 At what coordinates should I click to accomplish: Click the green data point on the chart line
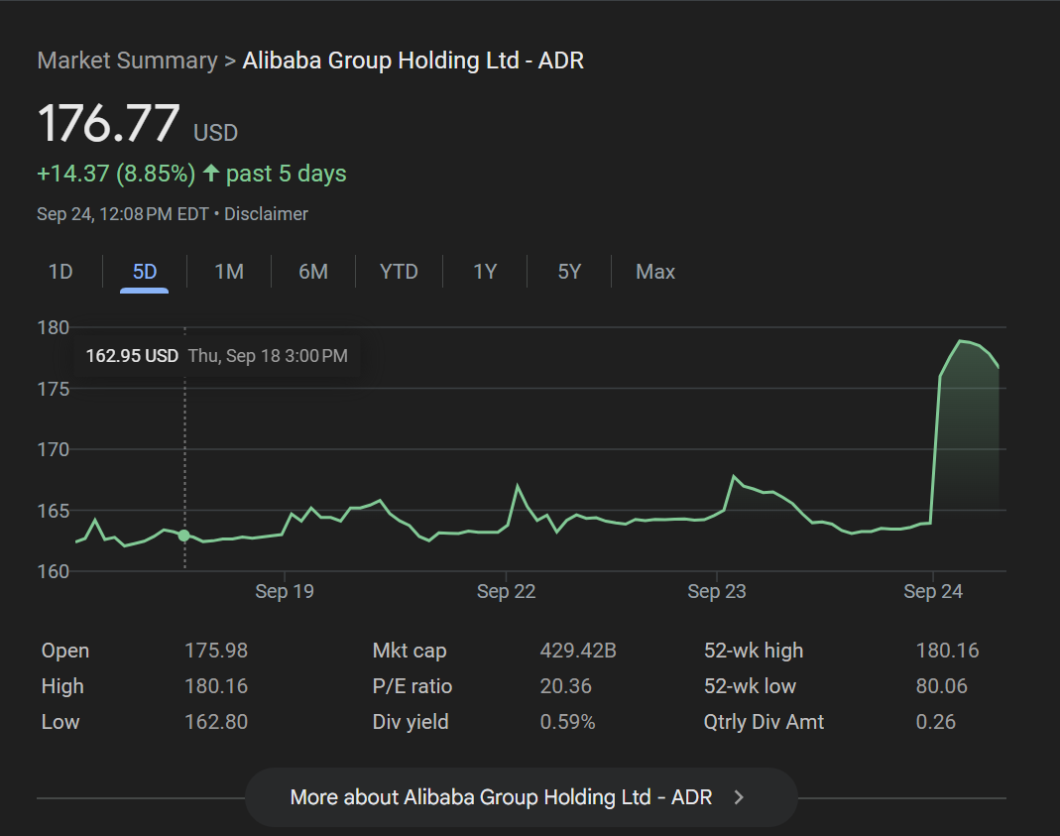(x=183, y=536)
